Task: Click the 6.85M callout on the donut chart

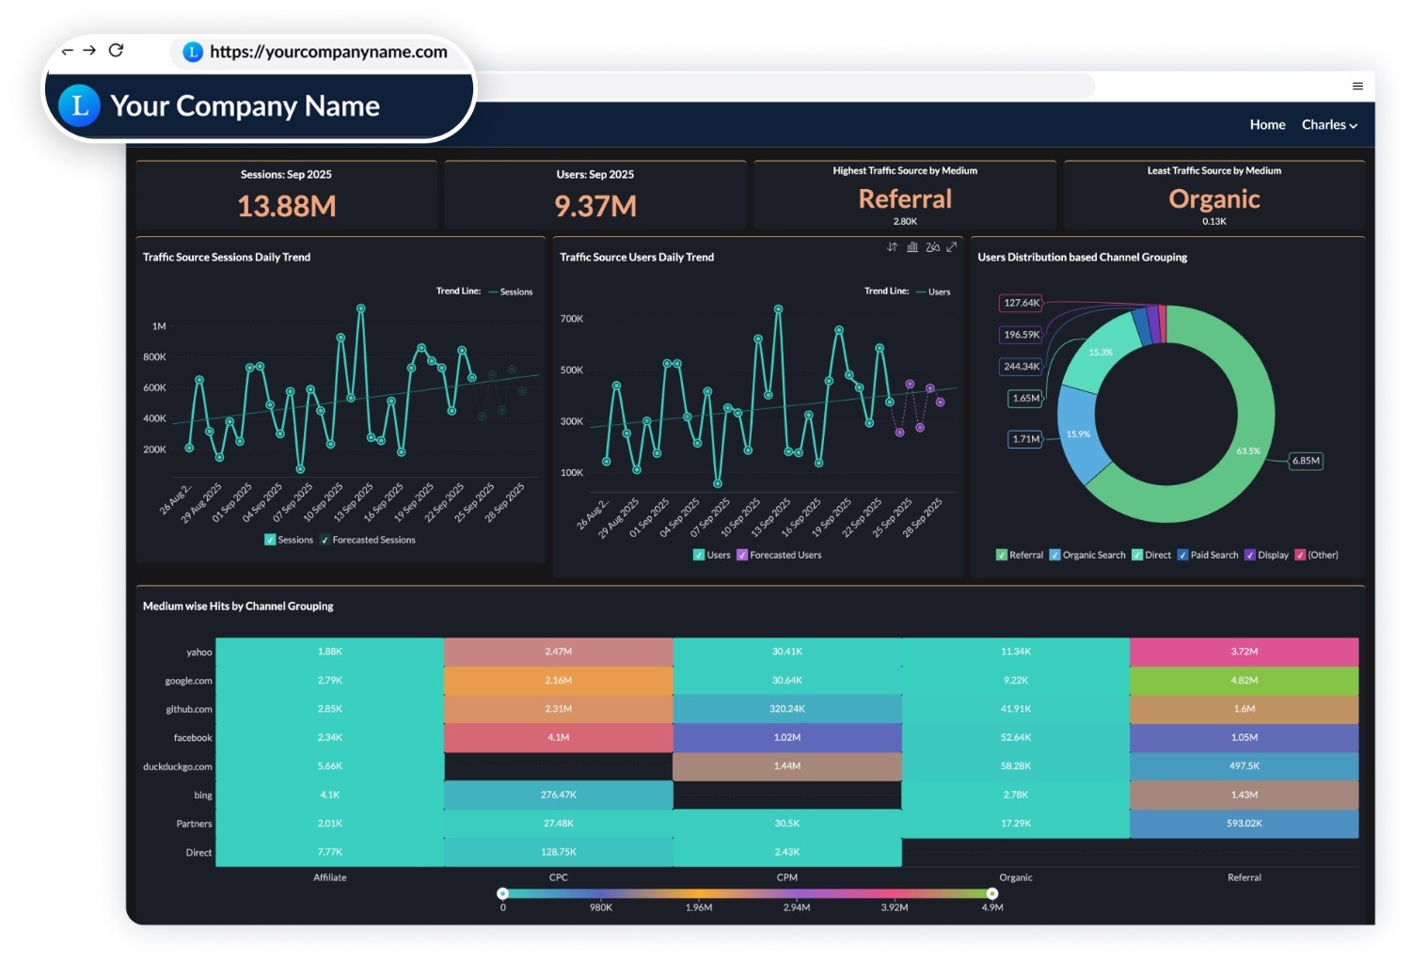Action: (1304, 461)
